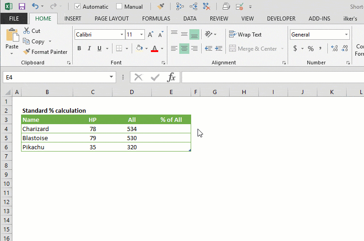The width and height of the screenshot is (364, 241).
Task: Open the font color dropdown arrow
Action: point(162,48)
